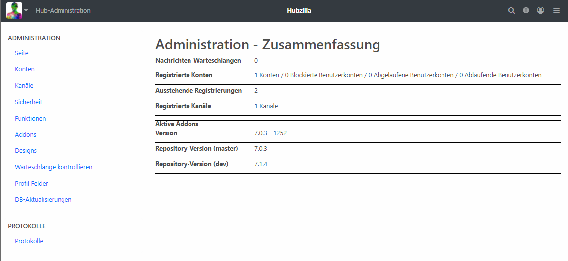Select the Repository-Version (dev) label
The image size is (568, 261).
(192, 164)
